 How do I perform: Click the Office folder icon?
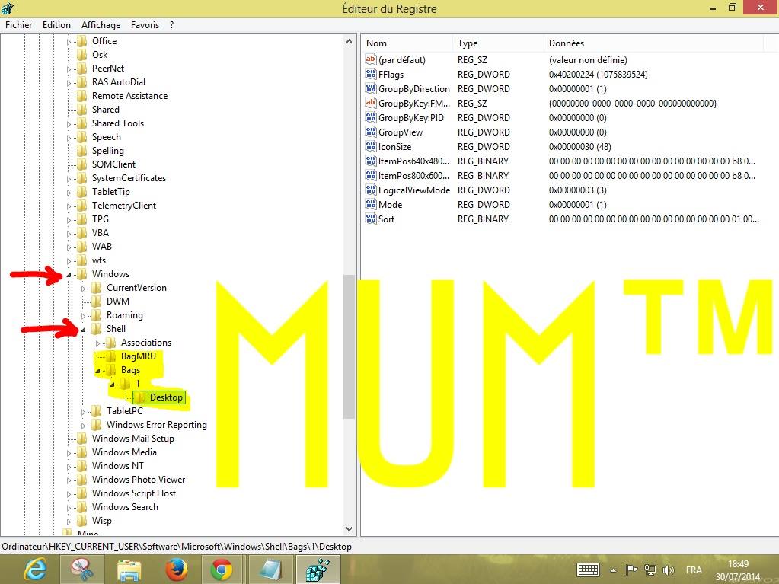(82, 40)
